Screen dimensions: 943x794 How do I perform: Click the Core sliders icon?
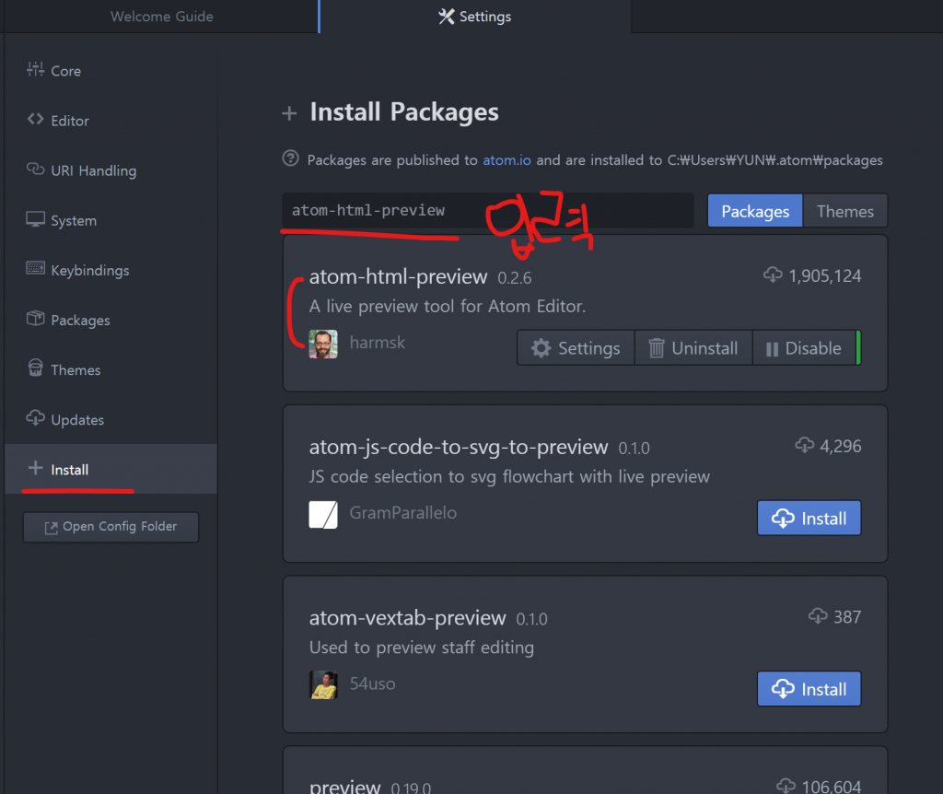pos(36,69)
